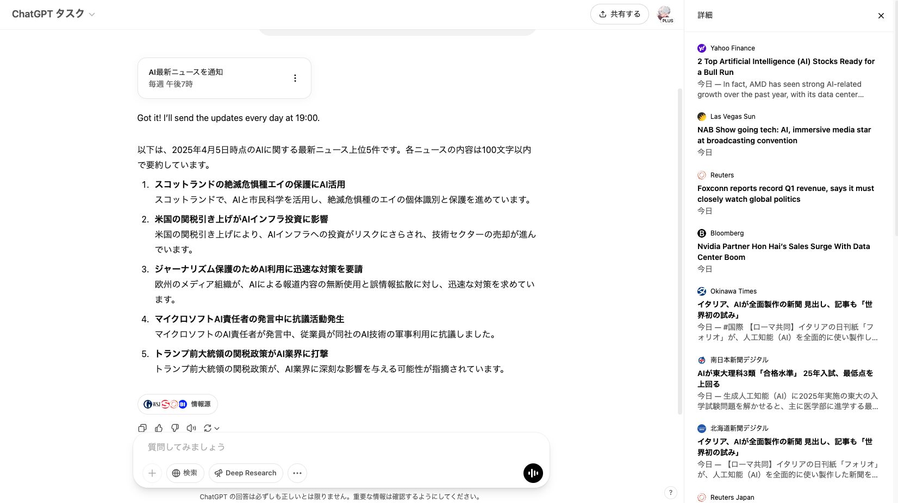Click the thumbs down icon

pyautogui.click(x=175, y=428)
